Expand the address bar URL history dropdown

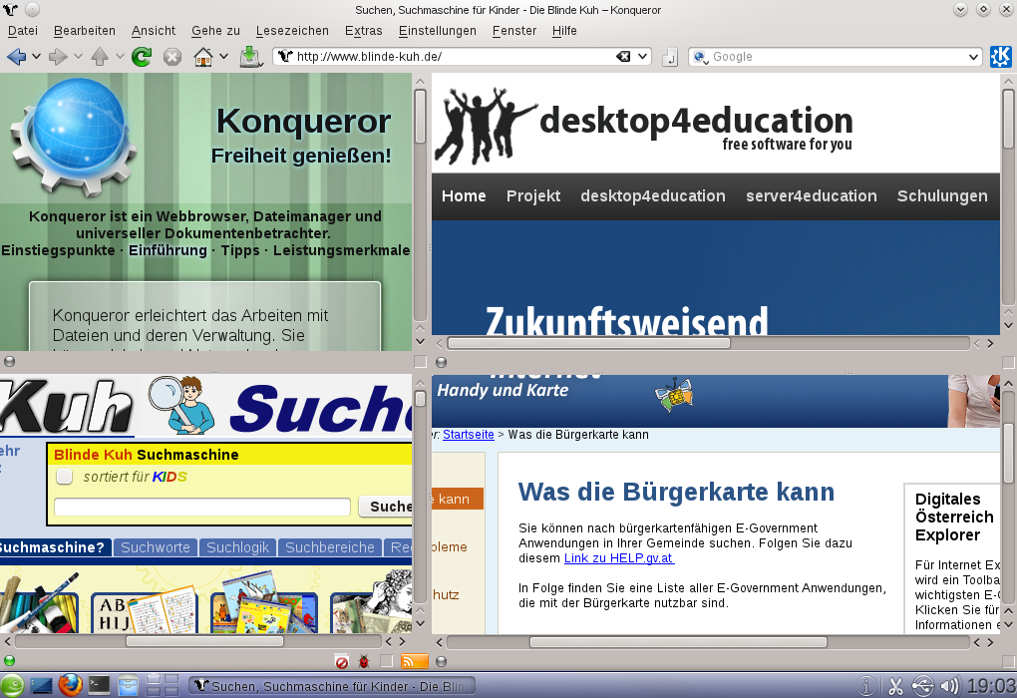pos(642,57)
